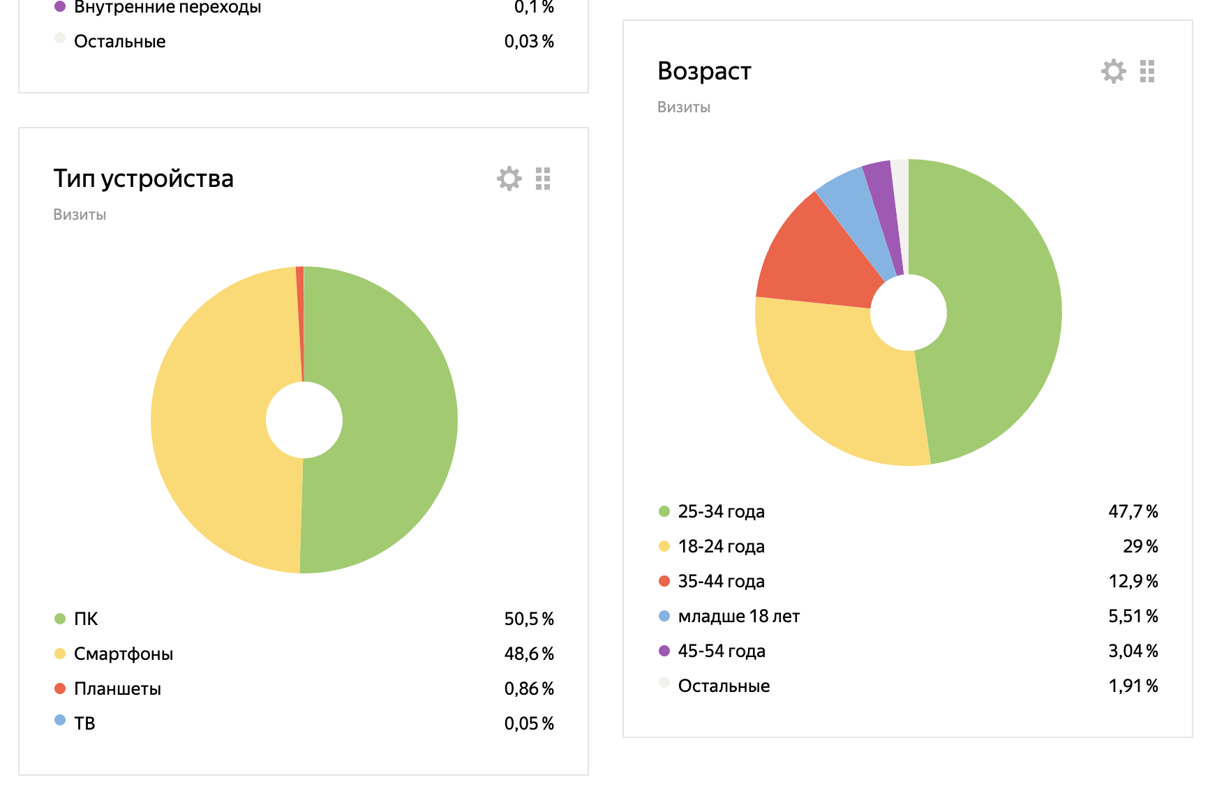Click the Возраст widget title
1224x798 pixels.
tap(704, 71)
